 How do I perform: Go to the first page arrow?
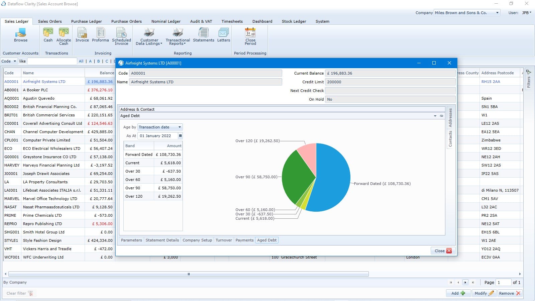click(451, 283)
